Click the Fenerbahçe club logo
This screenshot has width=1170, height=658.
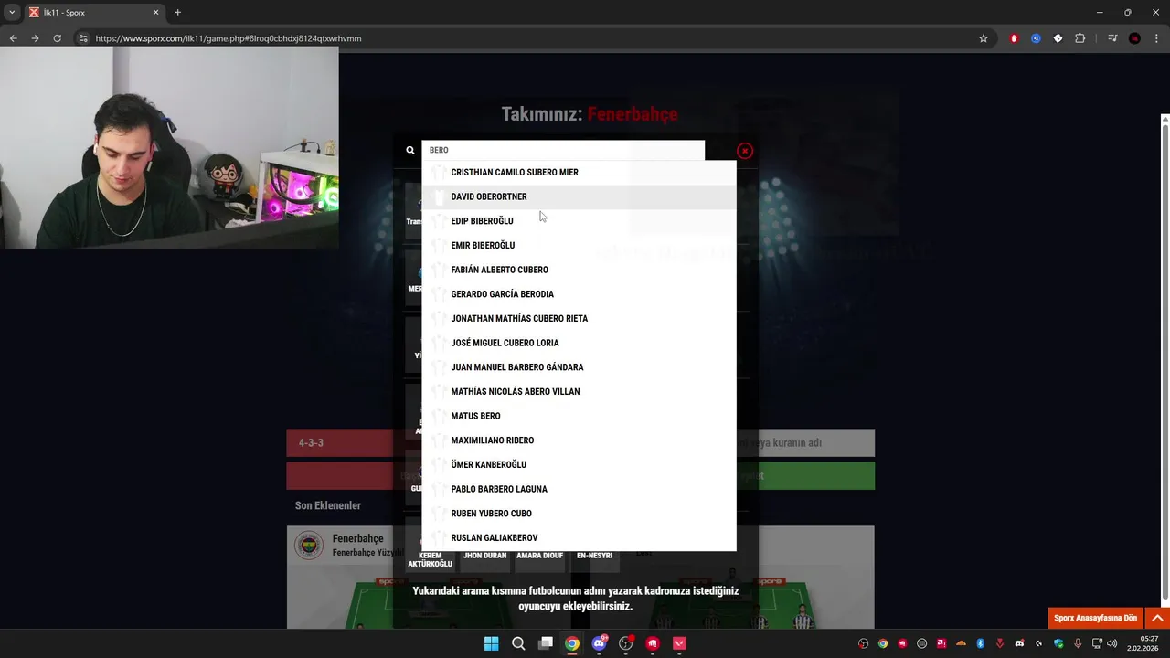pyautogui.click(x=309, y=546)
